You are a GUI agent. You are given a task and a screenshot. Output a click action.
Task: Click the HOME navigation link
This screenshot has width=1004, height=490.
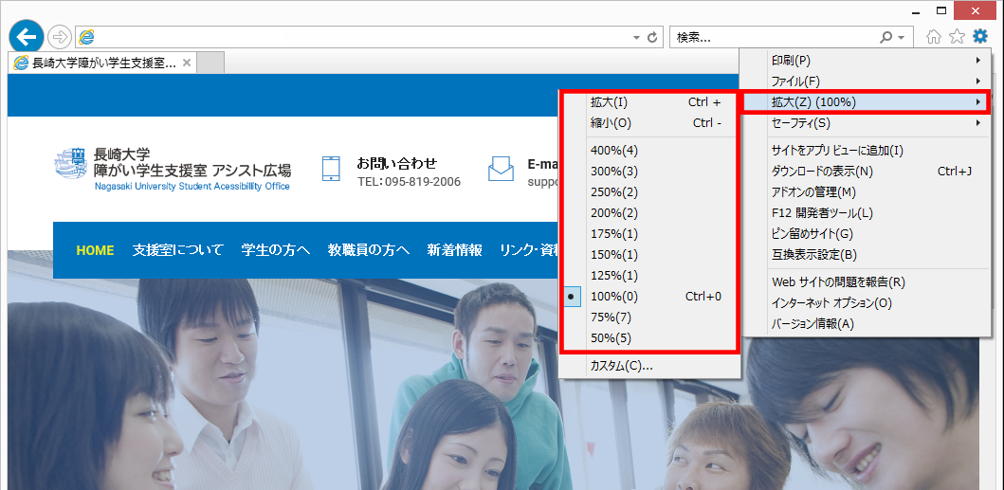click(x=96, y=250)
